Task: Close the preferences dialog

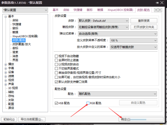Action: pyautogui.click(x=162, y=3)
